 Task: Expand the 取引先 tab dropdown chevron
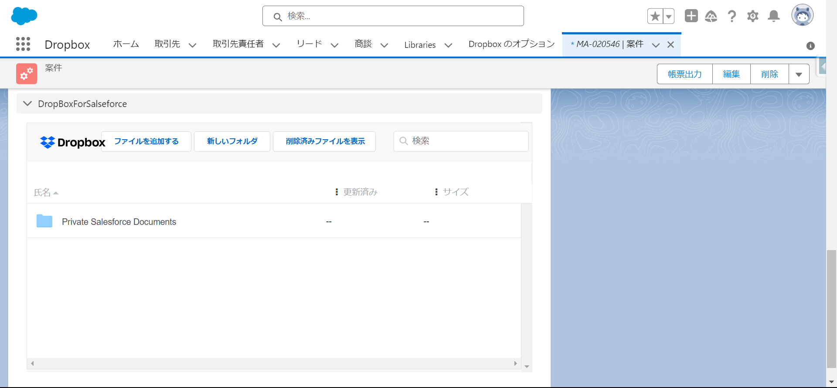click(x=192, y=45)
